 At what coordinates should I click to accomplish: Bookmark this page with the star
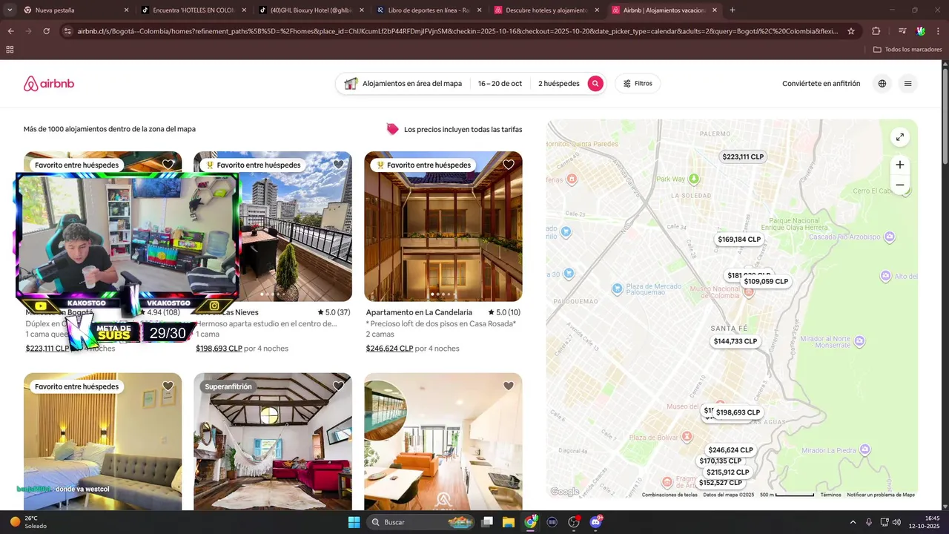[x=851, y=31]
